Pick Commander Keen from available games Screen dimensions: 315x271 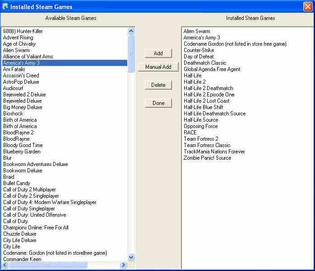[x=22, y=259]
